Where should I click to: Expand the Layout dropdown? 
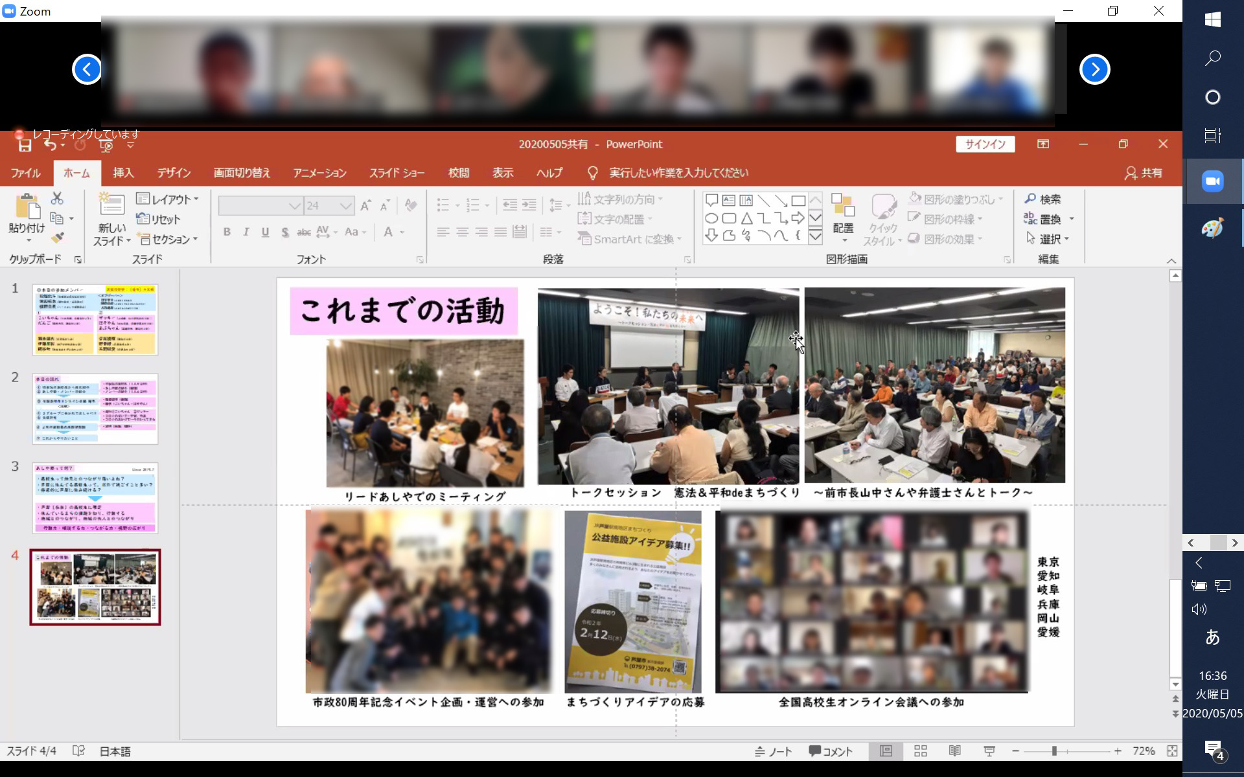coord(167,199)
